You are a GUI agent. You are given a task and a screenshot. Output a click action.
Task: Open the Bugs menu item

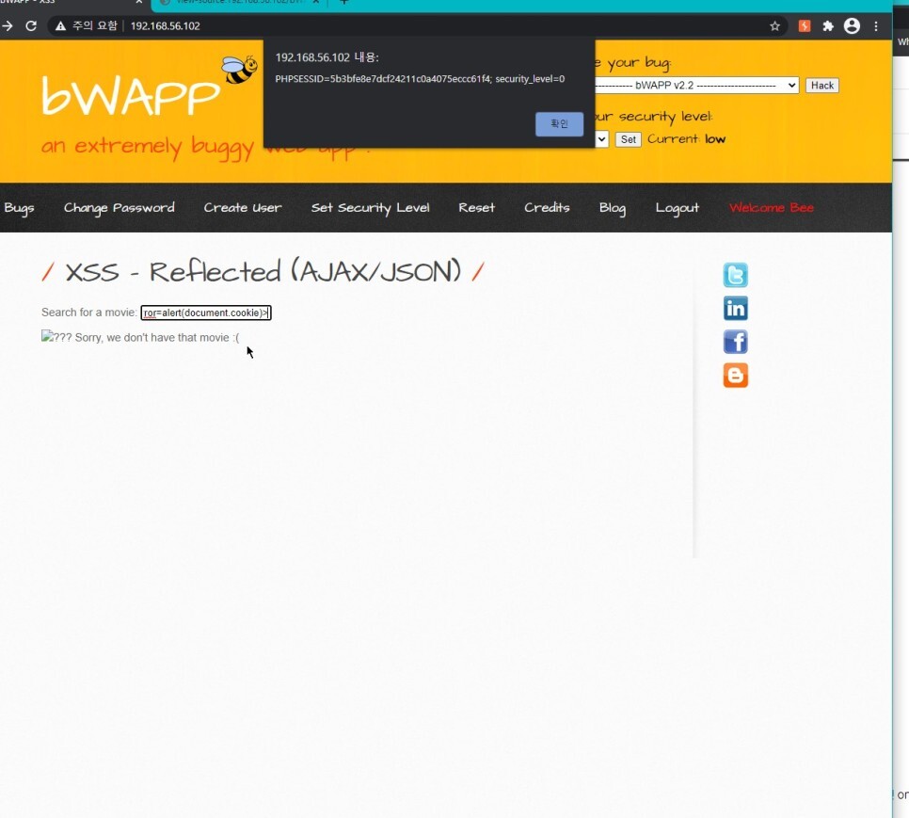pos(19,208)
